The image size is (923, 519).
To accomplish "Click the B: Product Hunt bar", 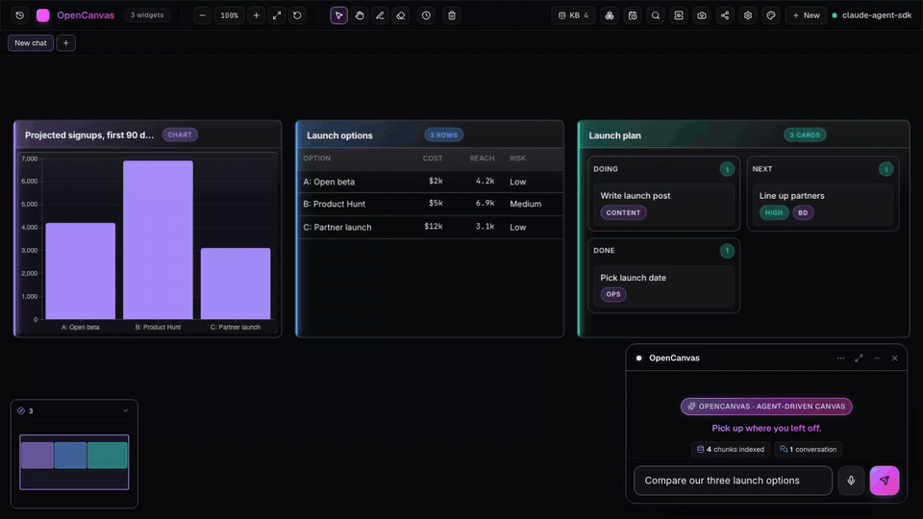I will tap(158, 240).
